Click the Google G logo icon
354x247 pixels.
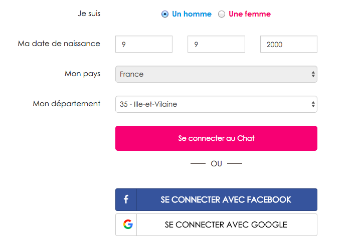click(128, 224)
